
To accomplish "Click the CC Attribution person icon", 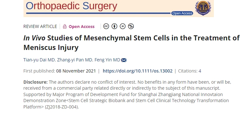I will pos(114,26).
